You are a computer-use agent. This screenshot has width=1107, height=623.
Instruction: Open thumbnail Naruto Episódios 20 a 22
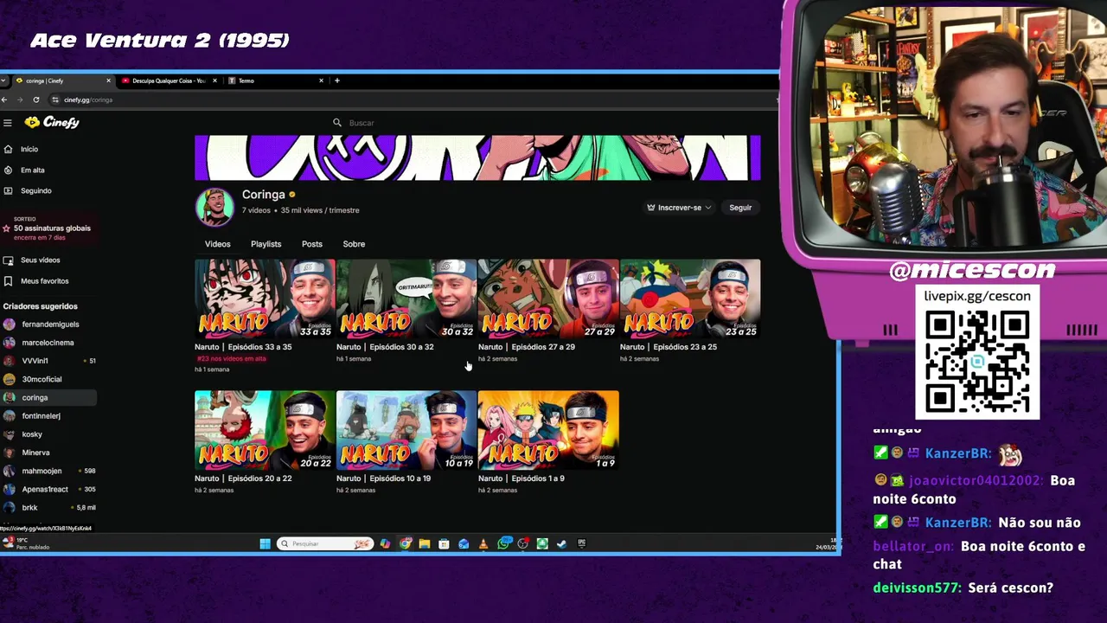click(x=265, y=430)
